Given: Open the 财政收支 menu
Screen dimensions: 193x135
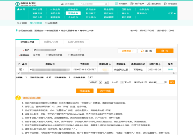Looking at the screenshot, I should 91,13.
